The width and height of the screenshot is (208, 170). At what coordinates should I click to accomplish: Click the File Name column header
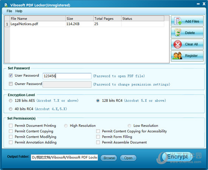(x=38, y=19)
